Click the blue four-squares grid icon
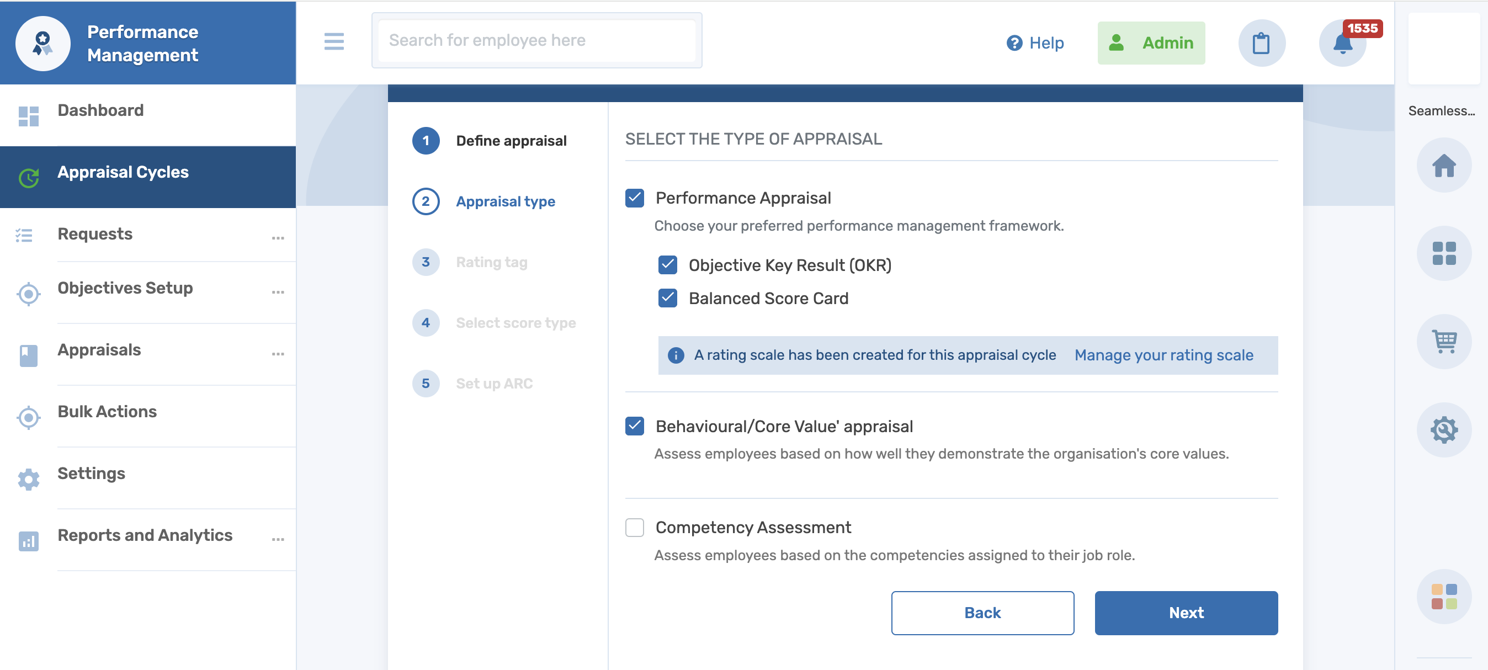This screenshot has height=670, width=1488. point(1443,253)
